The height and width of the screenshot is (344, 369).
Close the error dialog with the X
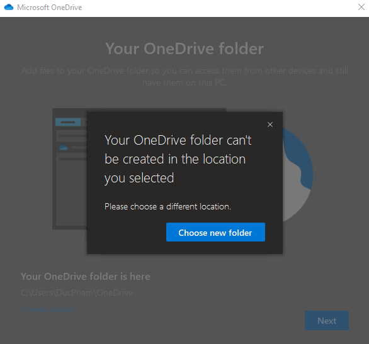(270, 125)
